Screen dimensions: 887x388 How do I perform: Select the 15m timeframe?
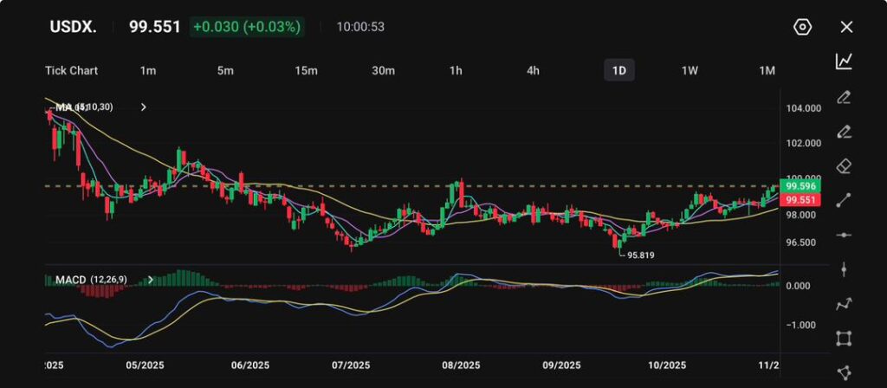[305, 70]
